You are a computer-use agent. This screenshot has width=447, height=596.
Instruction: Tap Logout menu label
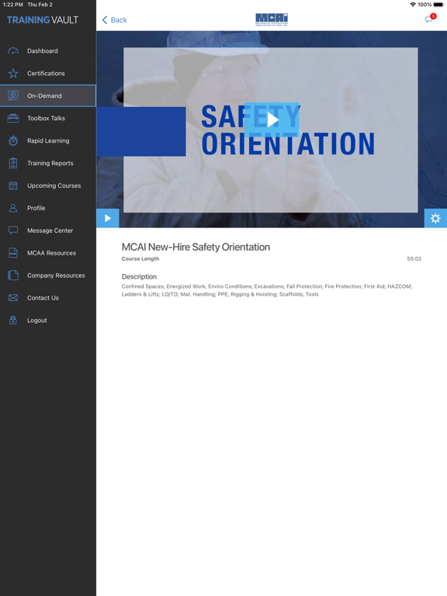(37, 321)
